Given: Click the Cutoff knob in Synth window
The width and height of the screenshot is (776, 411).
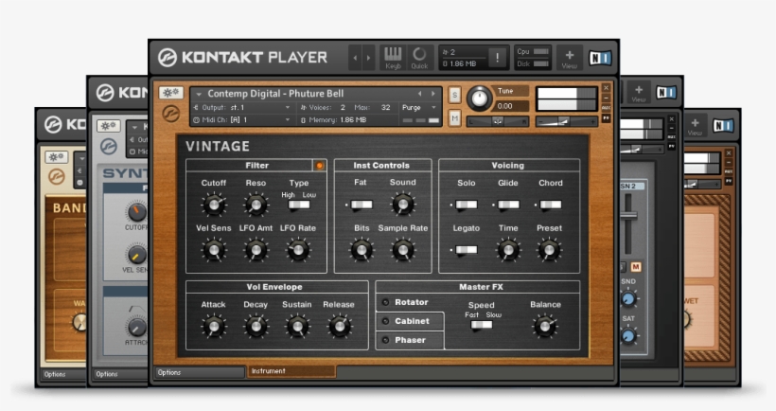Looking at the screenshot, I should [x=137, y=212].
